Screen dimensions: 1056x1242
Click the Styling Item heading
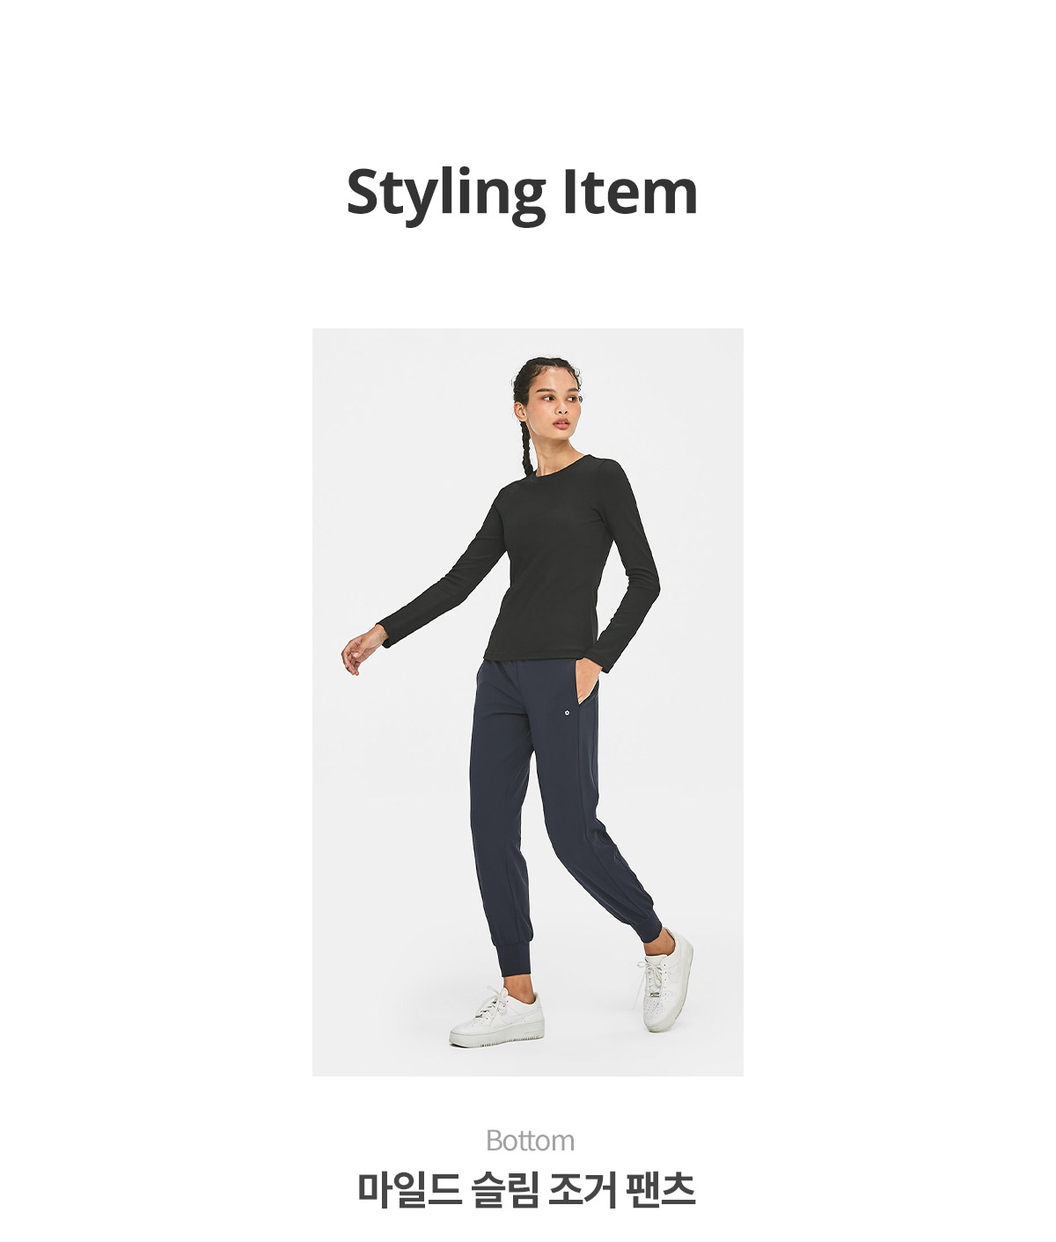[522, 193]
